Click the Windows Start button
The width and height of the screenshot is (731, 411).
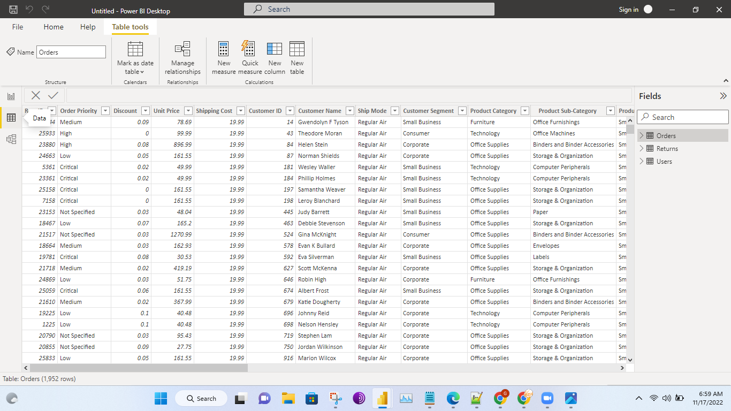(x=161, y=398)
